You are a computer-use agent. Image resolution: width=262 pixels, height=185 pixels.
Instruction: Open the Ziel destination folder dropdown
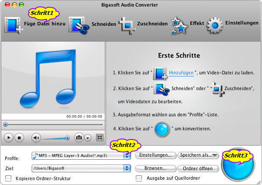coord(81,168)
